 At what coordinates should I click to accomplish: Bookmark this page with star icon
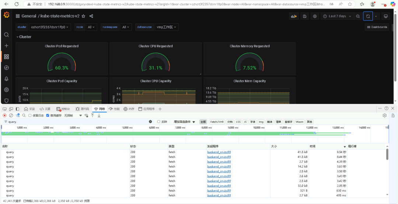tap(350, 4)
